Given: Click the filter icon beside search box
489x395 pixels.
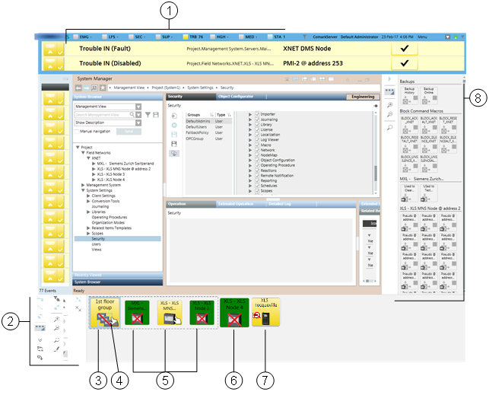Looking at the screenshot, I should coord(148,114).
